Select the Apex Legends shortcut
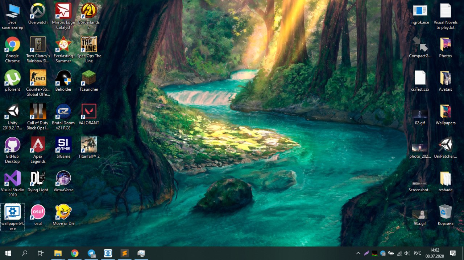This screenshot has width=464, height=260. coord(38,150)
